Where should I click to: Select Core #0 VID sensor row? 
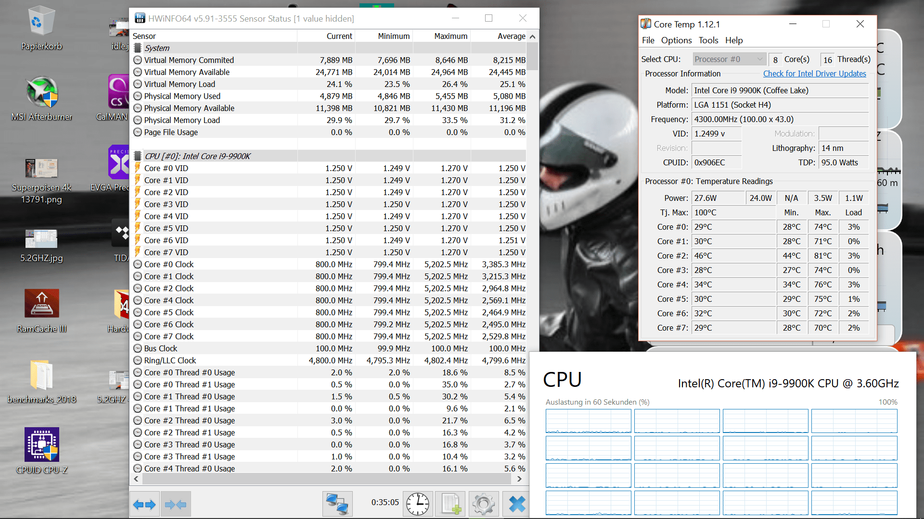[x=329, y=168]
